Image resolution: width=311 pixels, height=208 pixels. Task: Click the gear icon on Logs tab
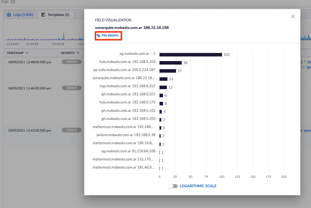[9, 15]
